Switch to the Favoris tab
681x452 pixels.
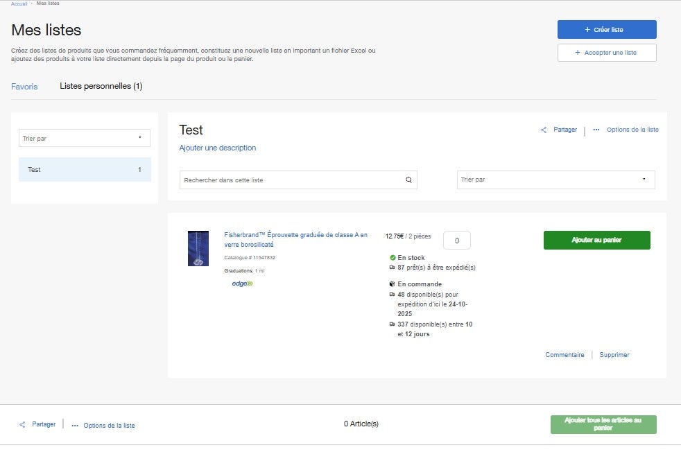coord(24,86)
